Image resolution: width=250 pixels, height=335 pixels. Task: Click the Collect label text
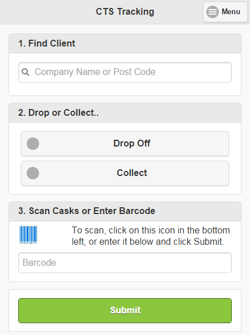[132, 173]
